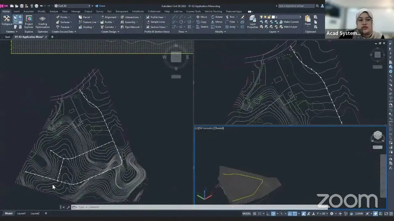Screen dimensions: 394x221
Task: Open Grading Optimization tool
Action: (42, 22)
